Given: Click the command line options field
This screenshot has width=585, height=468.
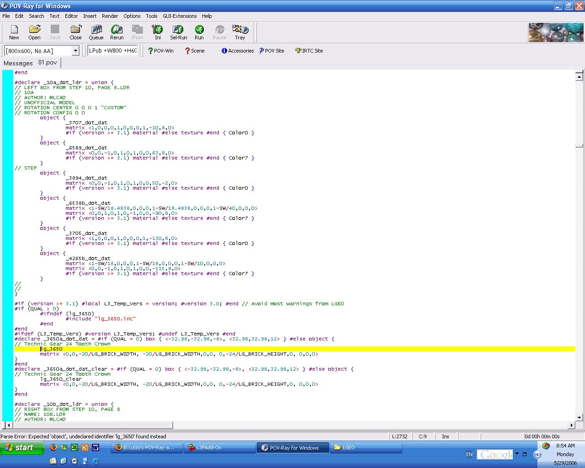Looking at the screenshot, I should coord(113,51).
